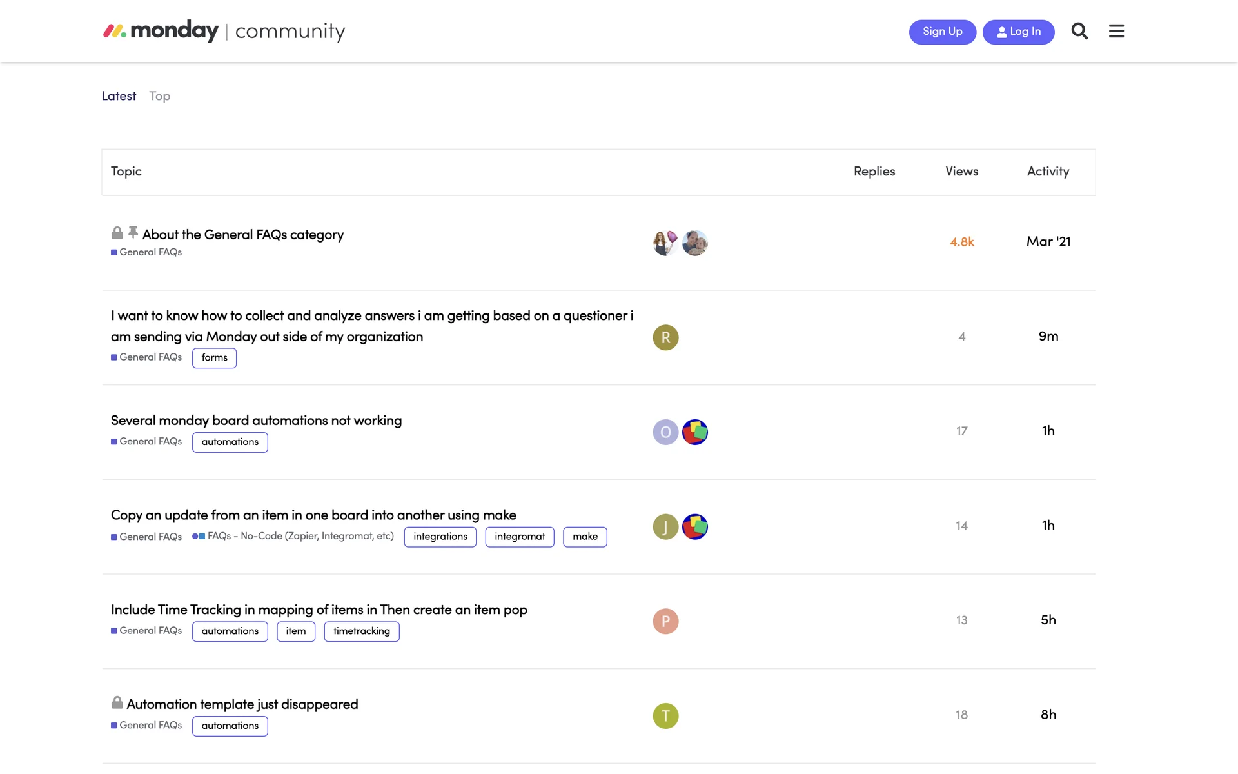Select the Latest tab
Screen dimensions: 1238x774
(119, 96)
